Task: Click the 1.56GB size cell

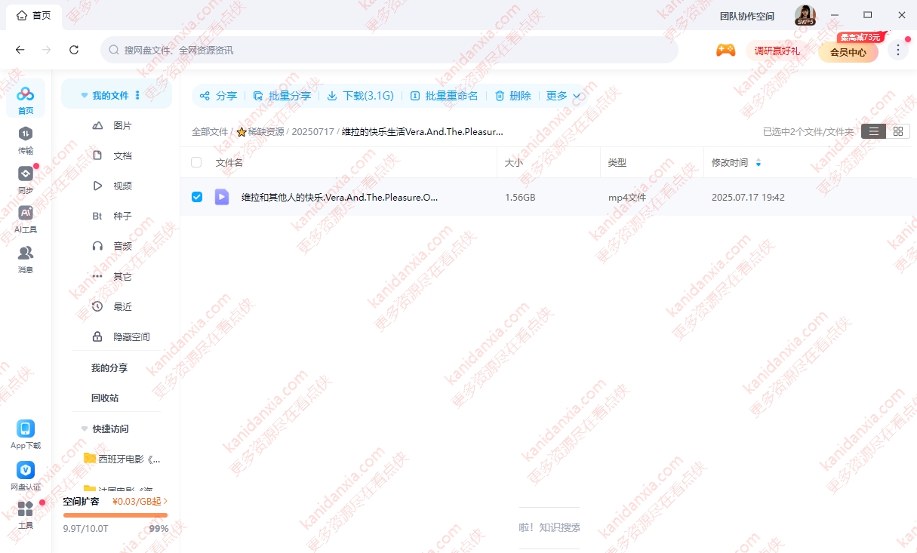Action: (520, 197)
